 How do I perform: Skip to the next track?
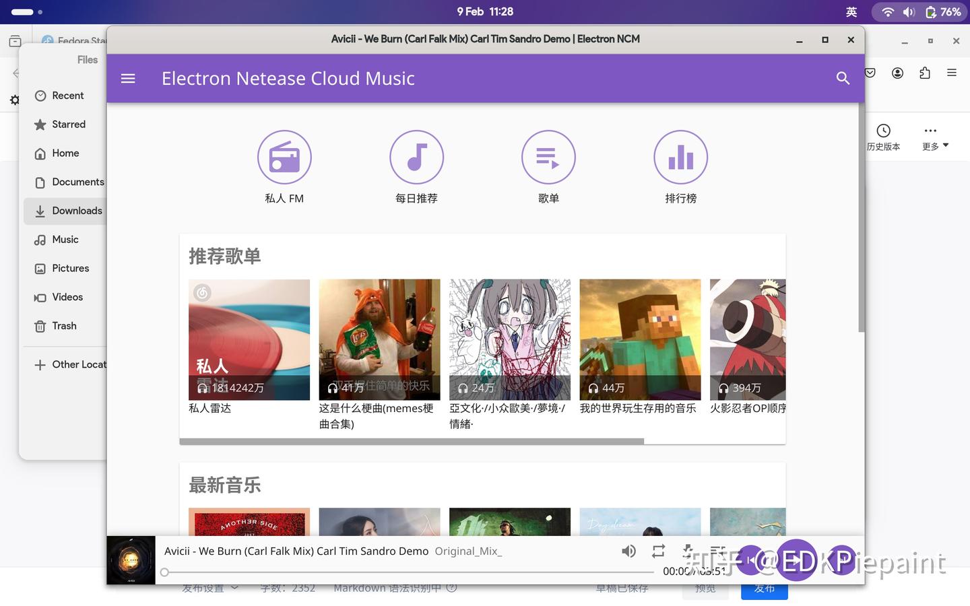841,560
